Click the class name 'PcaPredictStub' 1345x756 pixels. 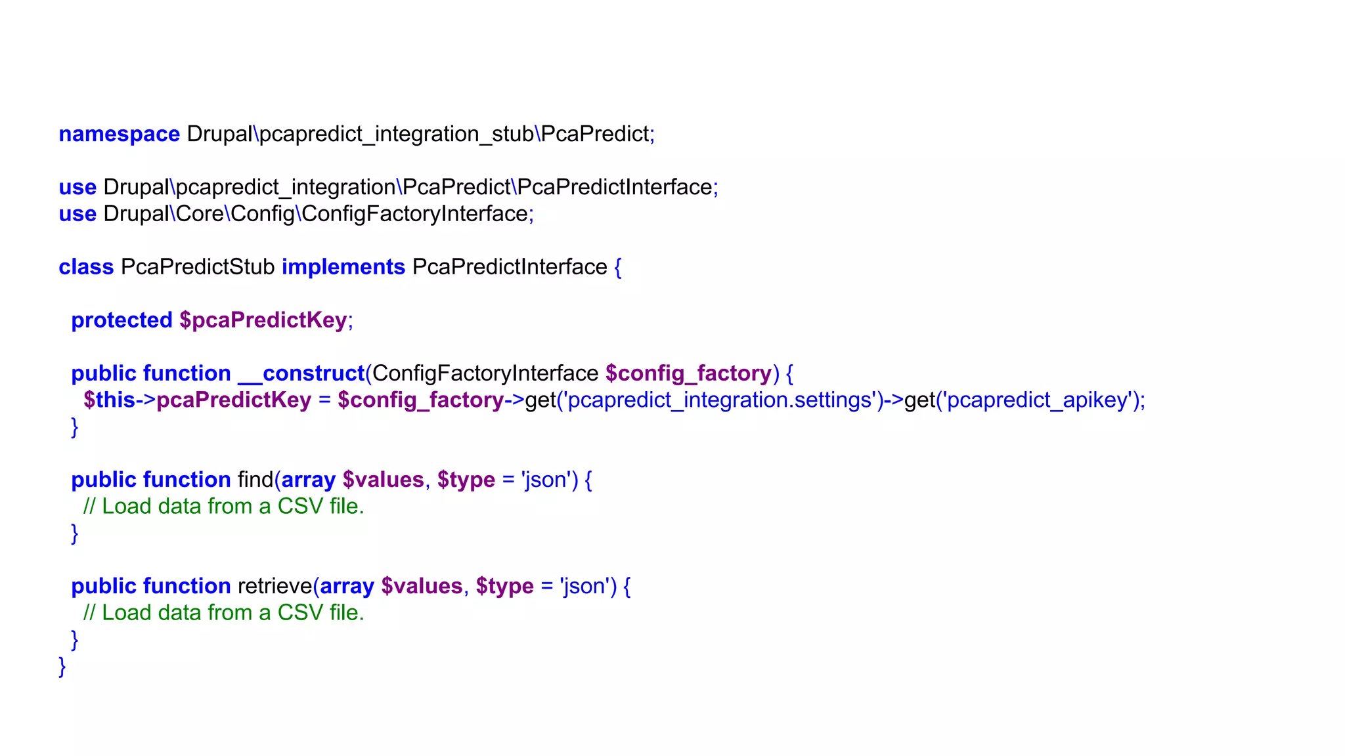point(198,267)
